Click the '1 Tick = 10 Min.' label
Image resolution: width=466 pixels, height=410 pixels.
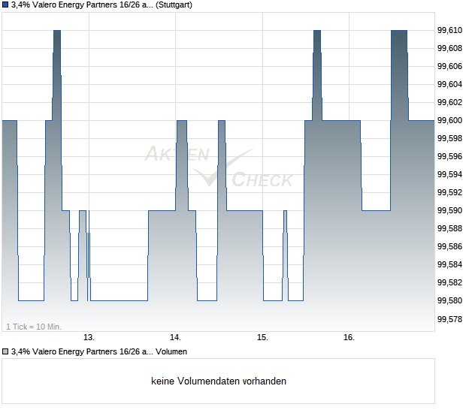pyautogui.click(x=34, y=327)
